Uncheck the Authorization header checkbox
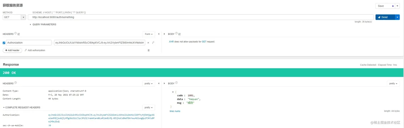This screenshot has width=404, height=128. pos(4,43)
